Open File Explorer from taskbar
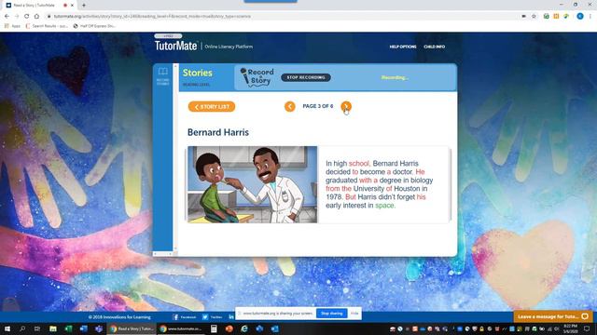This screenshot has width=597, height=335. pyautogui.click(x=53, y=328)
